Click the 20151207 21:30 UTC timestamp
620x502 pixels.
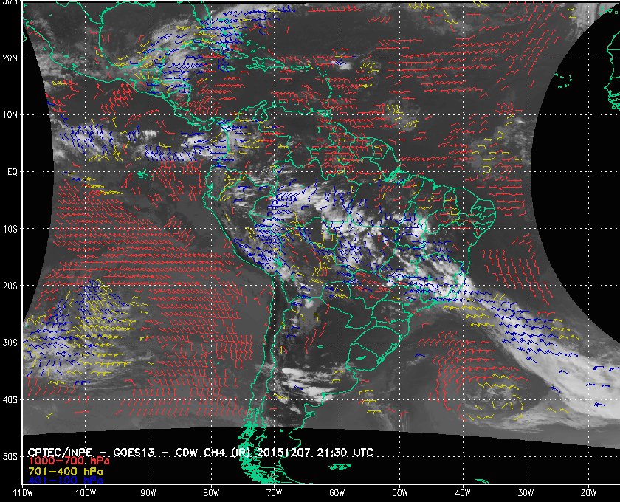point(315,453)
